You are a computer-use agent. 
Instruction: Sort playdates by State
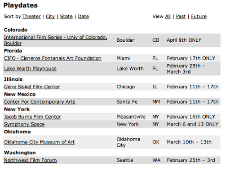66,17
